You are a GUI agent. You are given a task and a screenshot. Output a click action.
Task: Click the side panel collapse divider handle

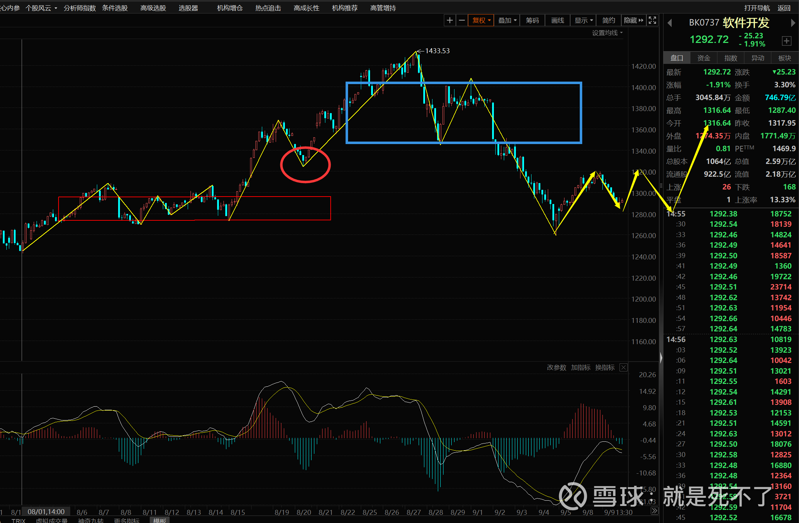tap(661, 358)
